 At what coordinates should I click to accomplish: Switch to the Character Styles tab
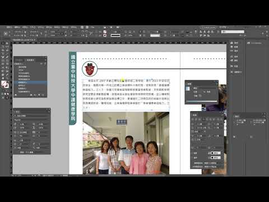pyautogui.click(x=19, y=60)
